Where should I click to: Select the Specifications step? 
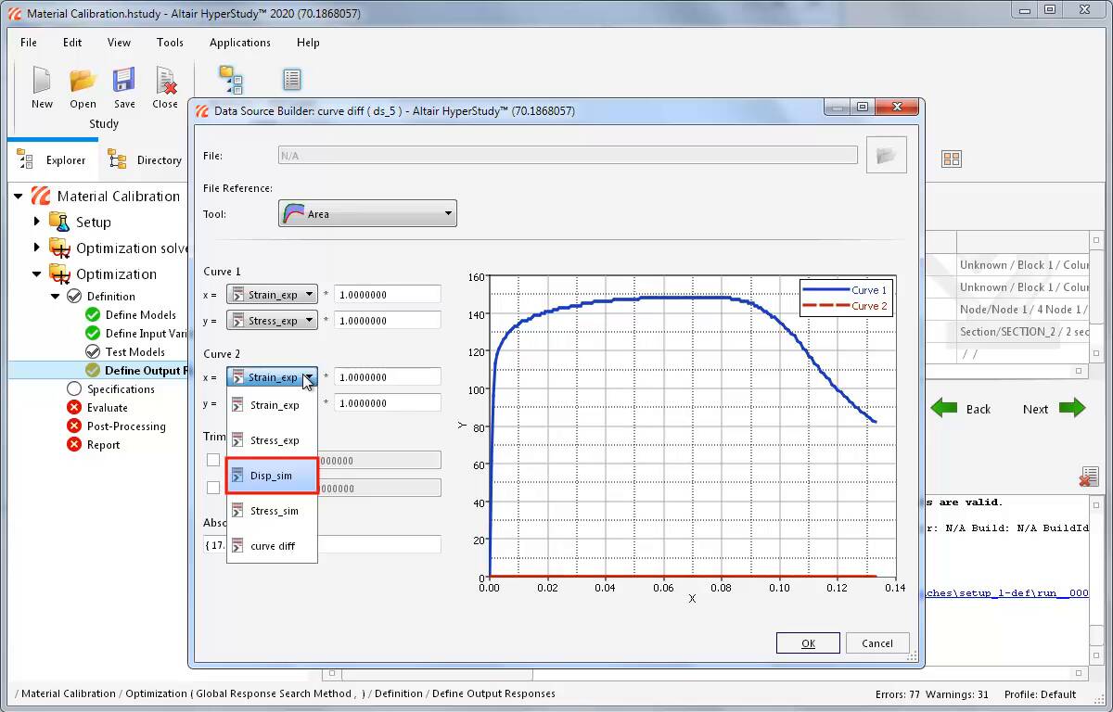[121, 389]
